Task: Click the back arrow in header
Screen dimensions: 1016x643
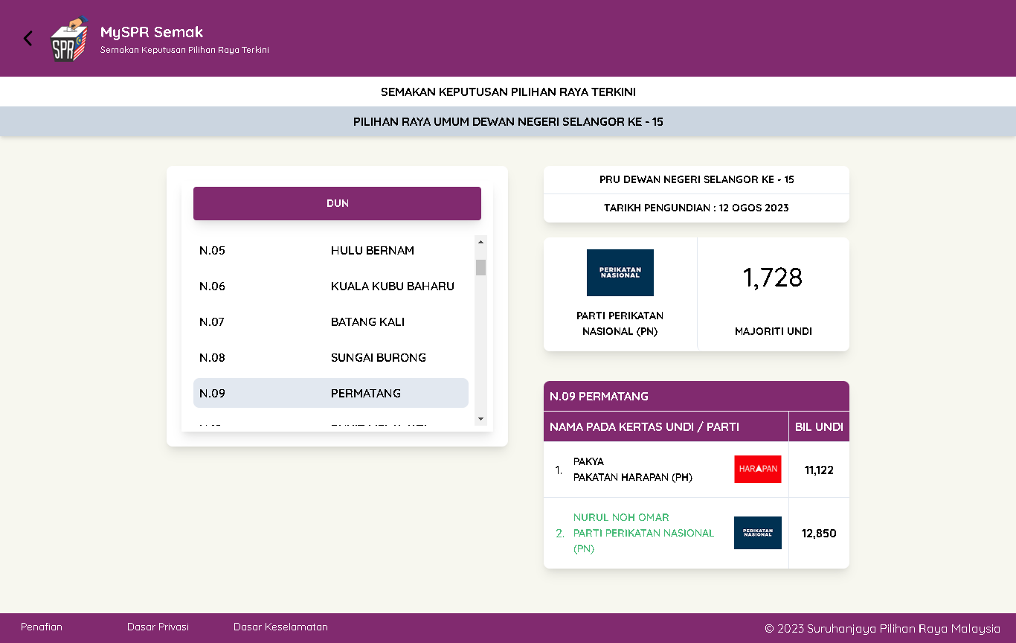Action: [x=28, y=39]
